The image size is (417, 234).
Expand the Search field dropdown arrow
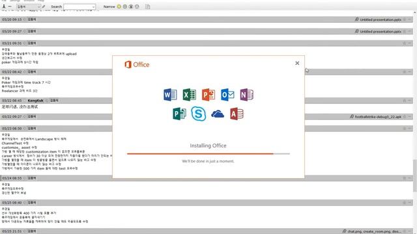(x=93, y=6)
